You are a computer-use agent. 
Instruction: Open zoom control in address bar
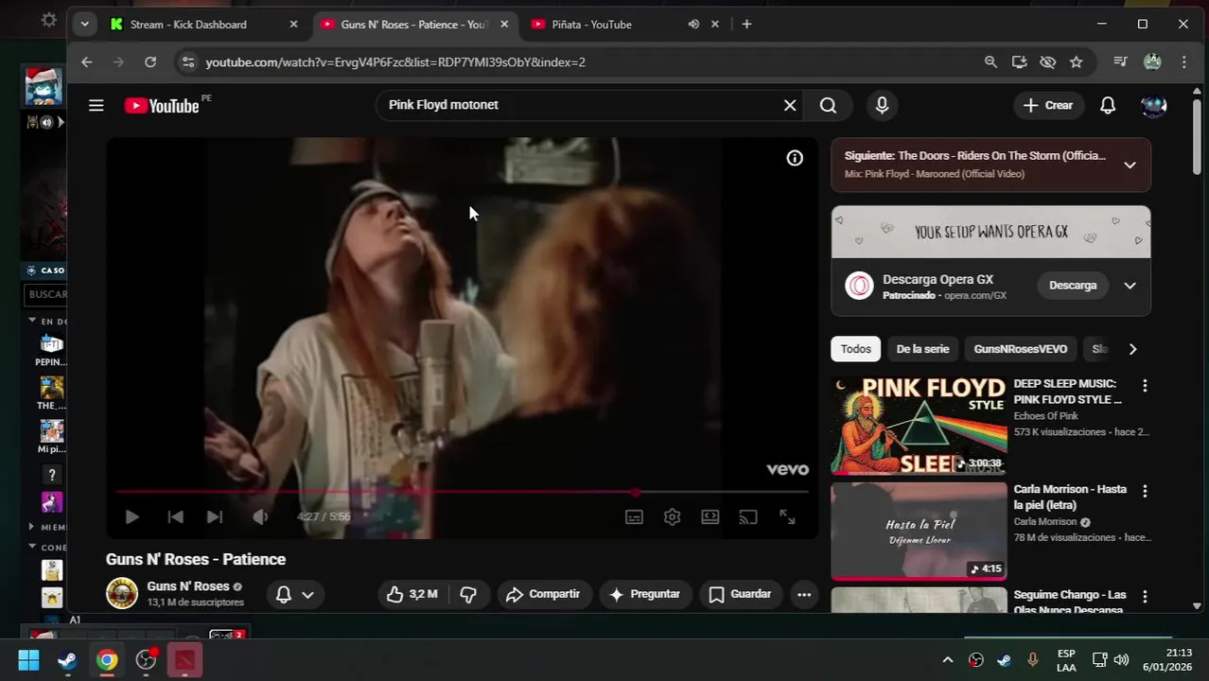(990, 61)
